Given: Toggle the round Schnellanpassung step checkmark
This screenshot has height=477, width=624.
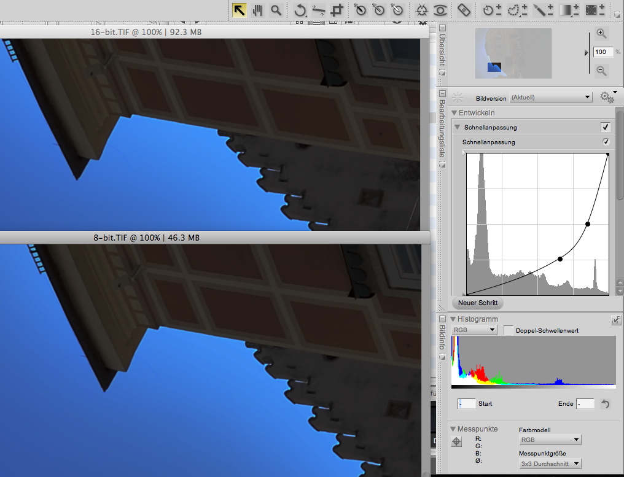Looking at the screenshot, I should point(606,142).
